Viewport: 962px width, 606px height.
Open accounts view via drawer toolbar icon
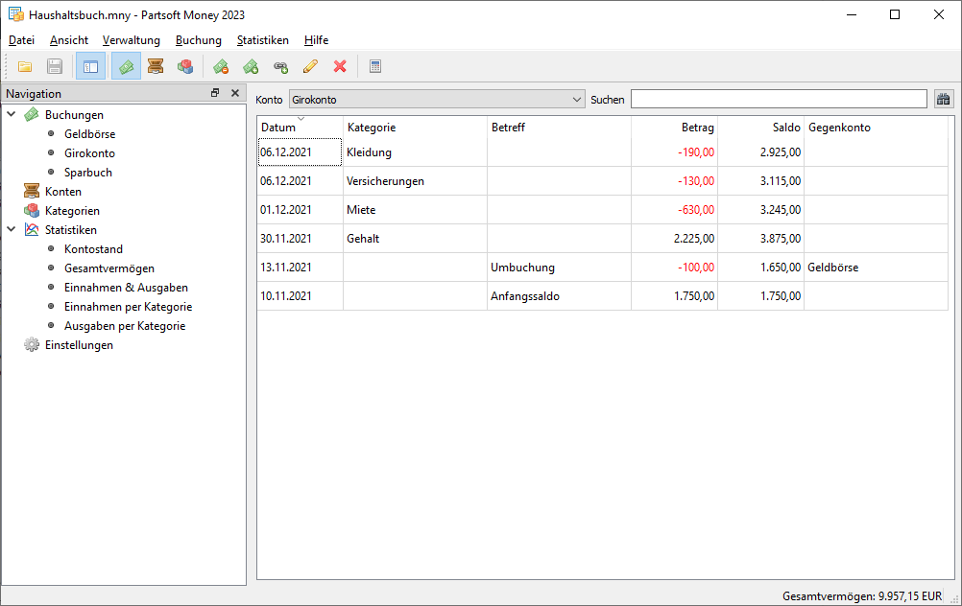click(x=155, y=66)
